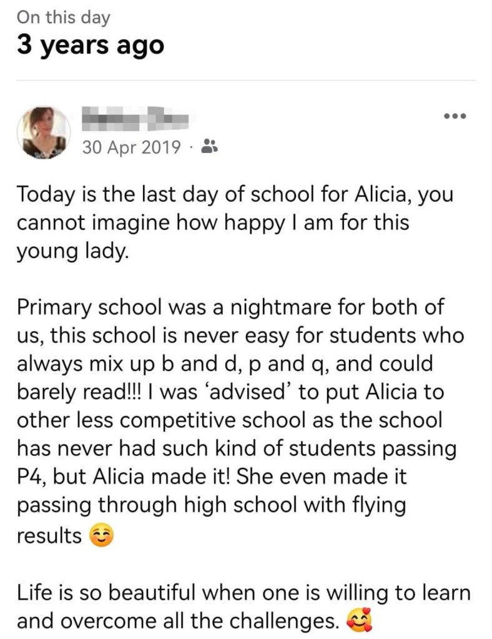Click the smiling emoji after "results"
The height and width of the screenshot is (639, 492).
102,536
